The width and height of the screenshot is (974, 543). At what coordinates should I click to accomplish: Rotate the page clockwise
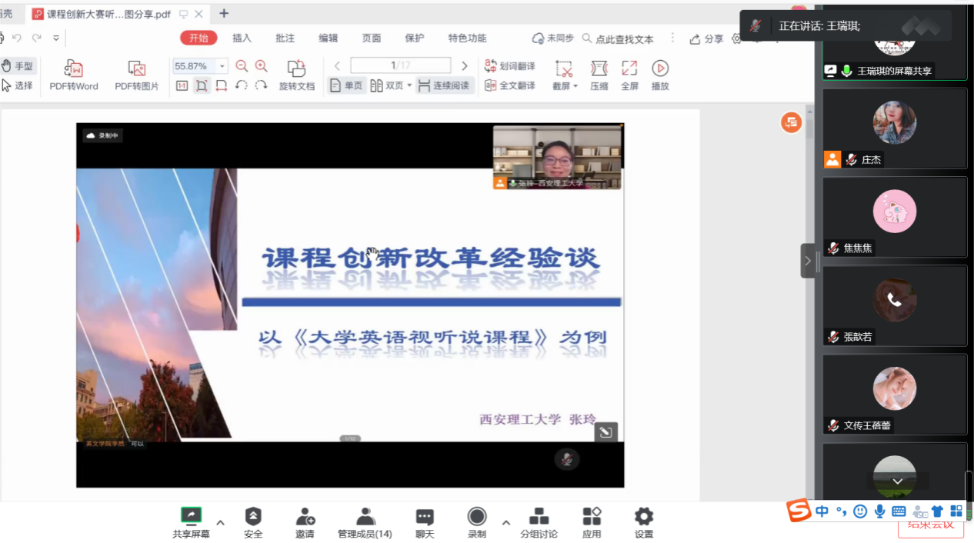(261, 85)
